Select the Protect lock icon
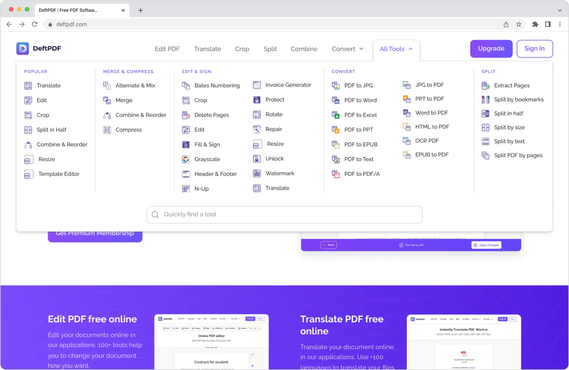Screen dimensions: 569x370 tap(257, 100)
